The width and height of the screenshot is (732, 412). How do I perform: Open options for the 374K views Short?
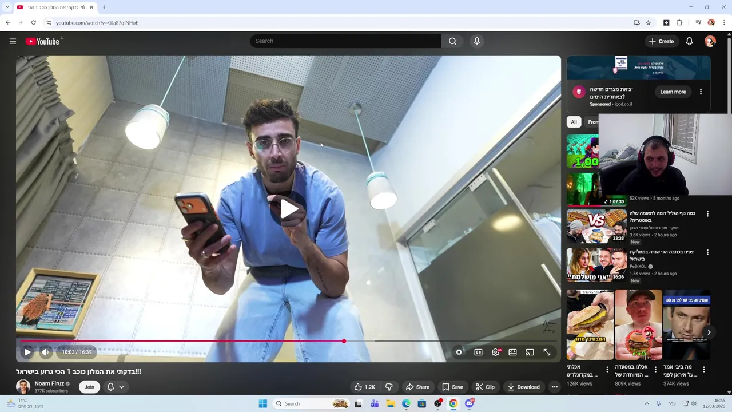pyautogui.click(x=703, y=370)
